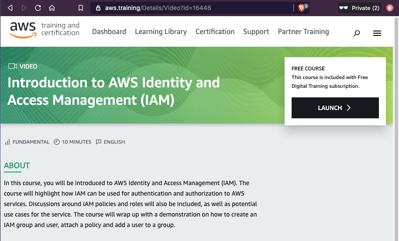The width and height of the screenshot is (399, 241).
Task: Click the red update icon in toolbar
Action: tap(390, 8)
